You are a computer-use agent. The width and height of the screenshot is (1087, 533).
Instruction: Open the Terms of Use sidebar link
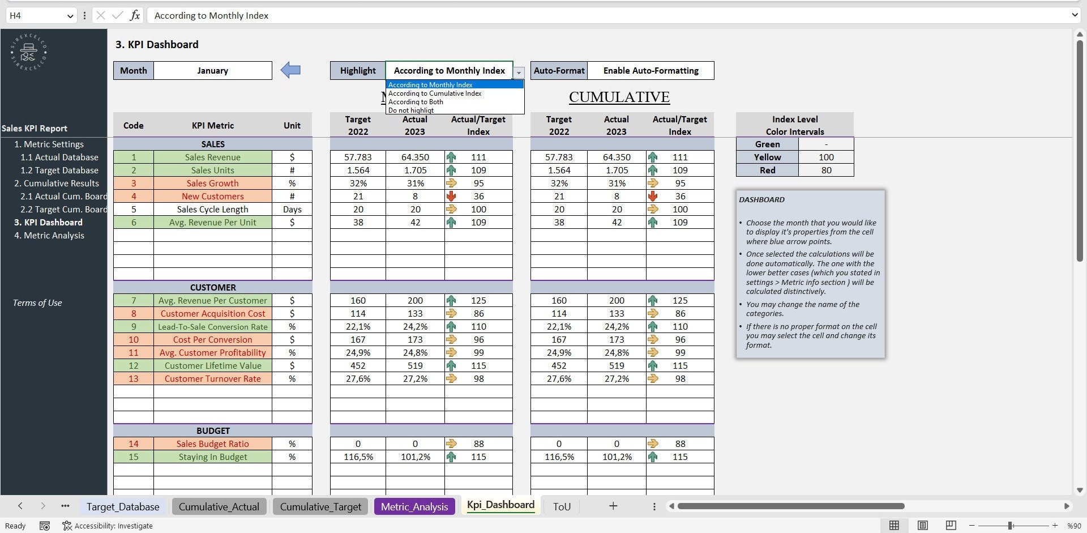[37, 302]
